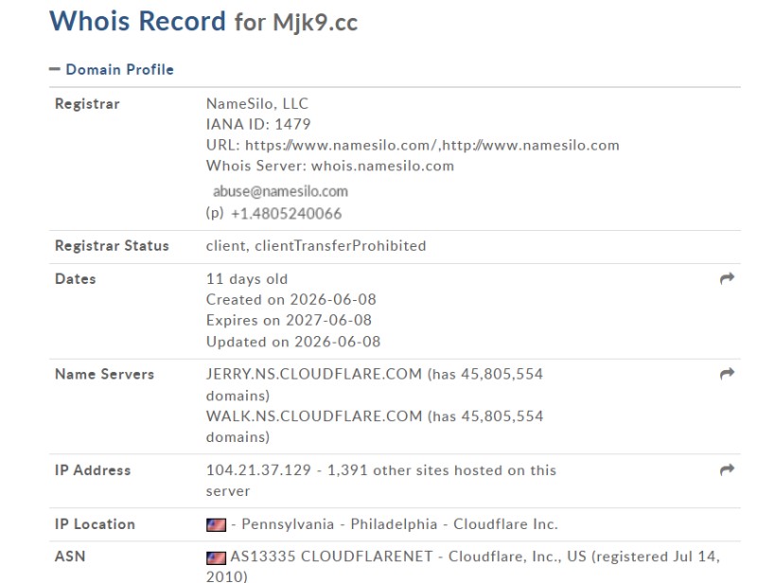The image size is (757, 583).
Task: Open the Domain Profile heading link
Action: tap(120, 69)
